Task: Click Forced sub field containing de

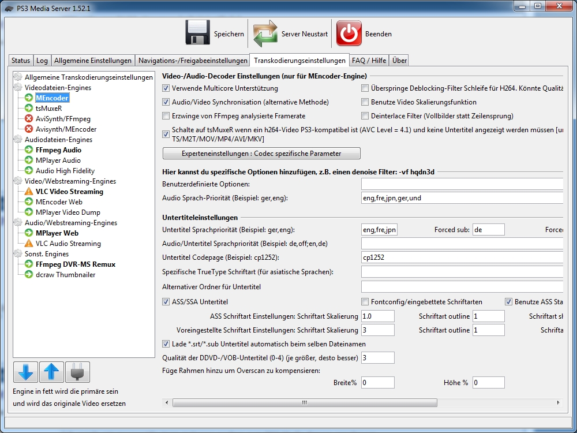Action: point(488,230)
